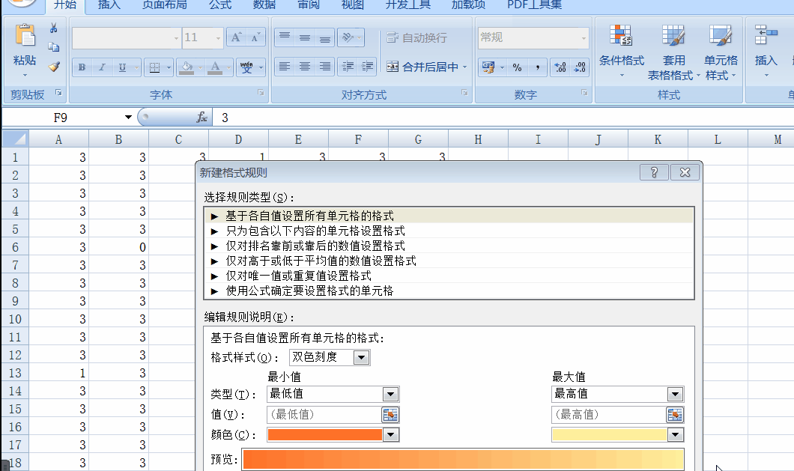Switch to the 数据 tab
The image size is (794, 471).
click(264, 5)
